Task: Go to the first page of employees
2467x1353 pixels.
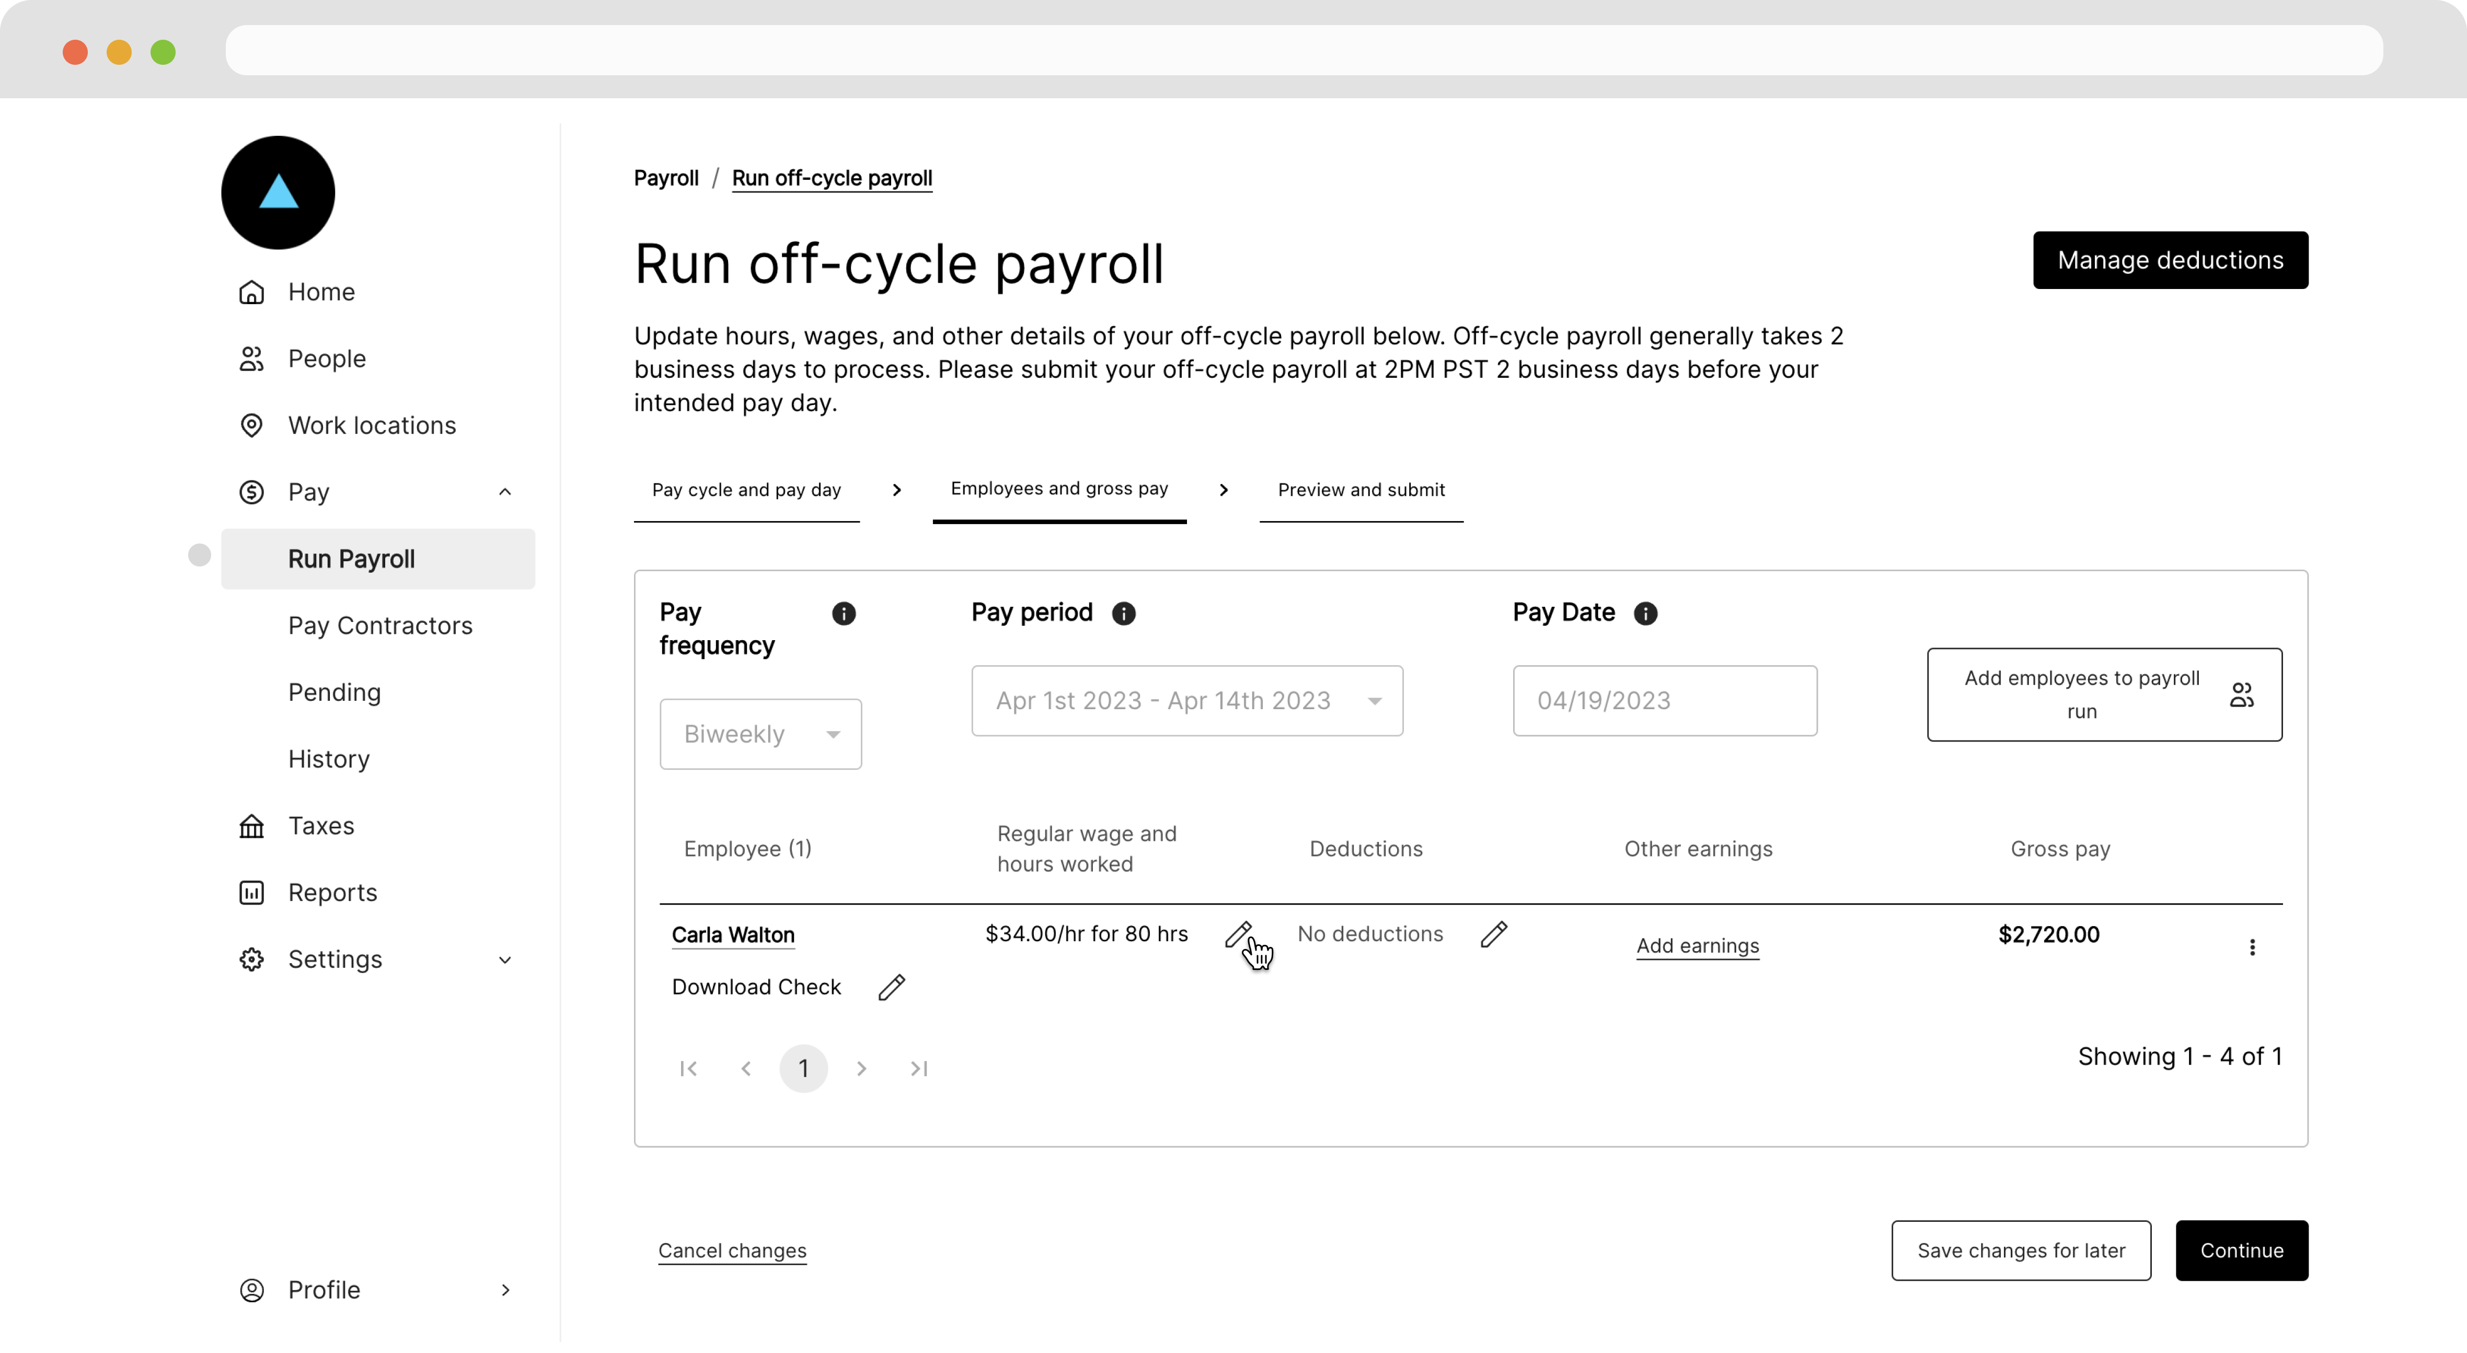Action: pos(688,1069)
